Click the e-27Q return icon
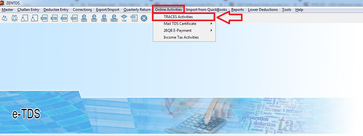The height and width of the screenshot is (136, 363). [104, 18]
